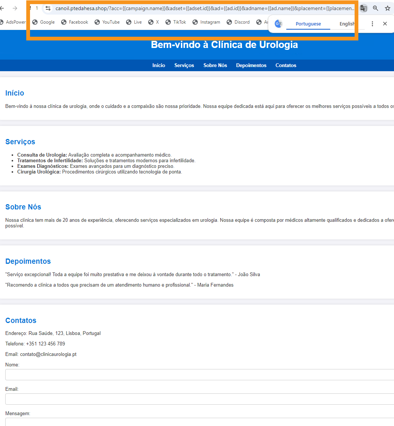Image resolution: width=394 pixels, height=426 pixels.
Task: Click the Telefone +351 123 456 789 line
Action: coord(35,344)
